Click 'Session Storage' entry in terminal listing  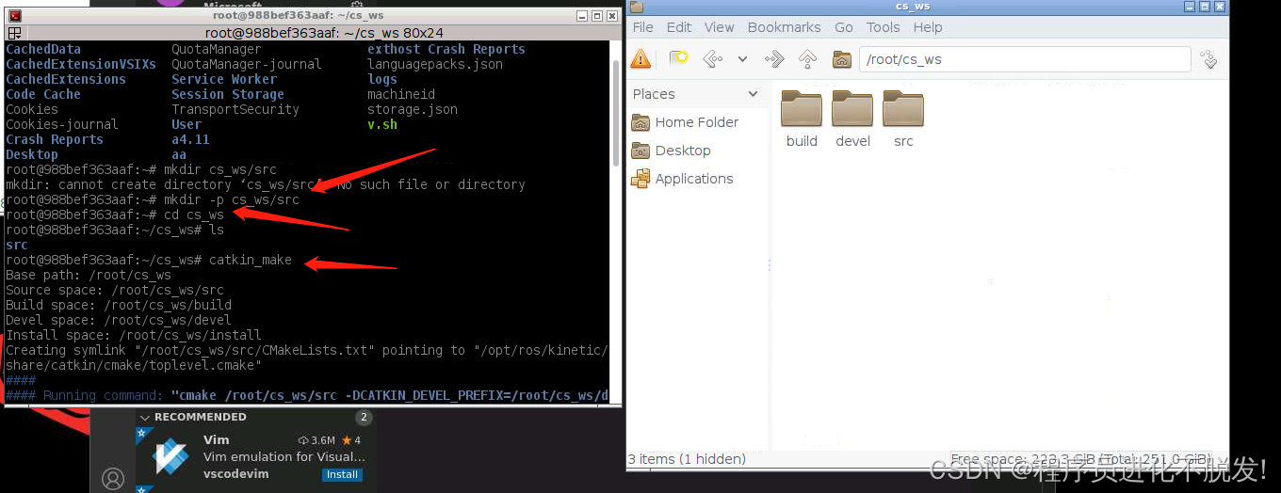point(228,94)
